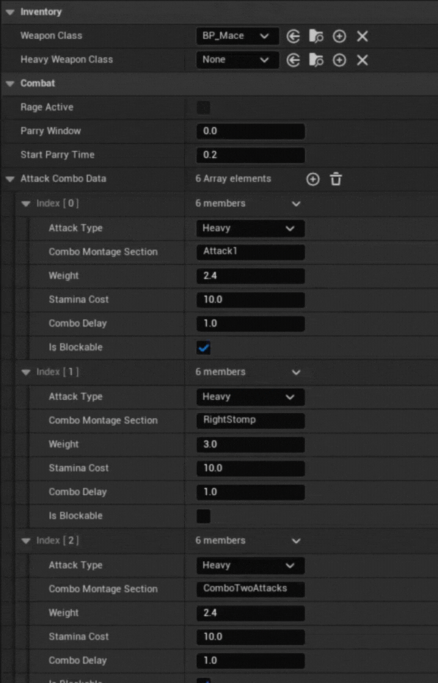
Task: Use selected Content Browser asset for Weapon Class
Action: coord(293,36)
